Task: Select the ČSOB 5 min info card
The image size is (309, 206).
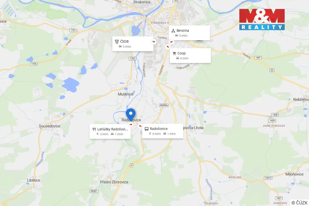Action: [133, 44]
